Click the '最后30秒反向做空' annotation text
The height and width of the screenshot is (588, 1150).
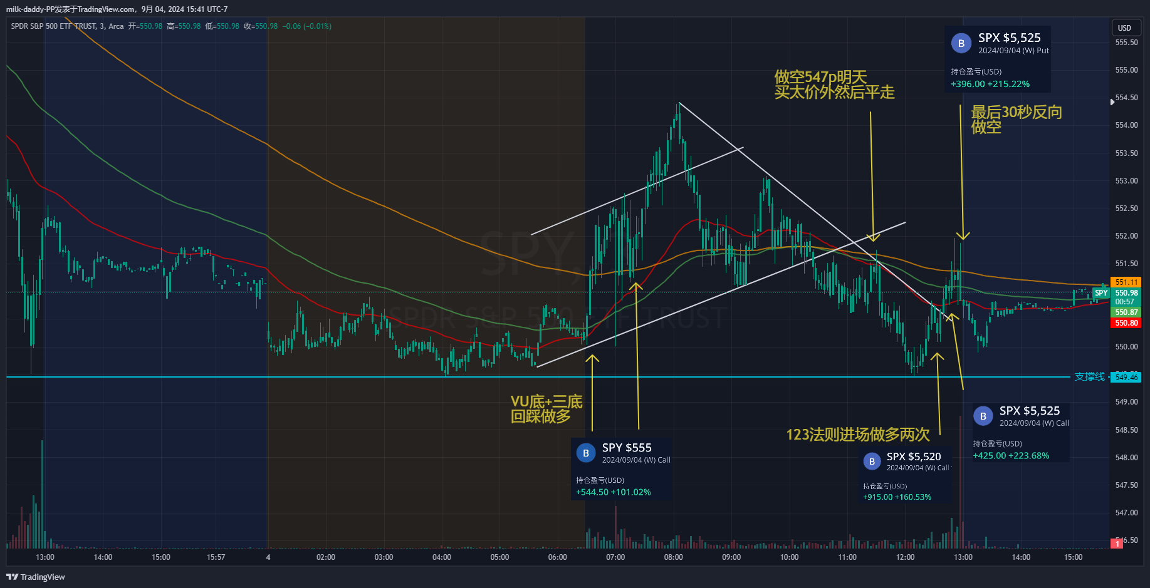[x=1016, y=119]
